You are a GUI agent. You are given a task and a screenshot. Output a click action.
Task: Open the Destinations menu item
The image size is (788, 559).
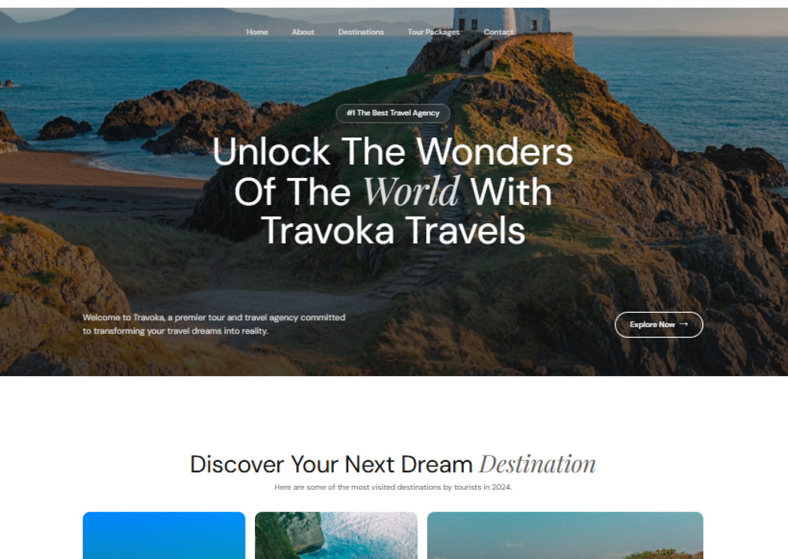(361, 32)
